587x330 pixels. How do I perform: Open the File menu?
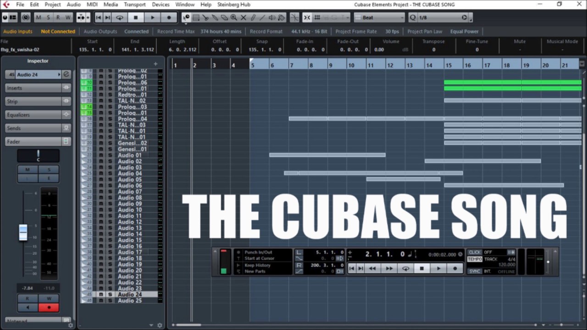click(x=20, y=5)
